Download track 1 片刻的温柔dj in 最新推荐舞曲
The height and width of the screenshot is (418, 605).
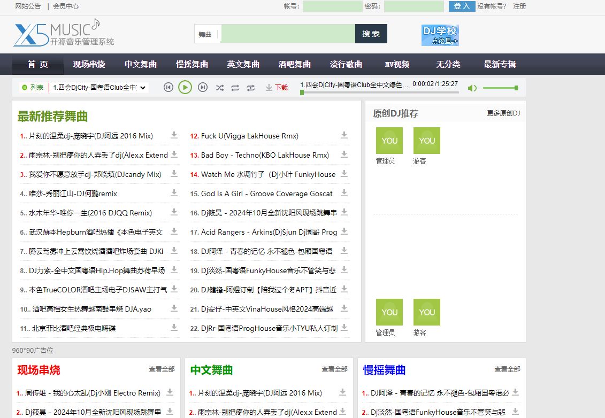click(174, 135)
